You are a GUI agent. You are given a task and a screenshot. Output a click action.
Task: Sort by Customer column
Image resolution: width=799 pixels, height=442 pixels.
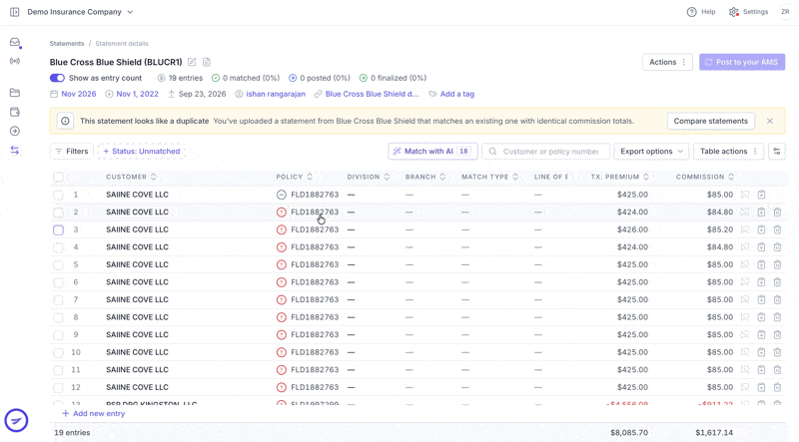coord(131,177)
